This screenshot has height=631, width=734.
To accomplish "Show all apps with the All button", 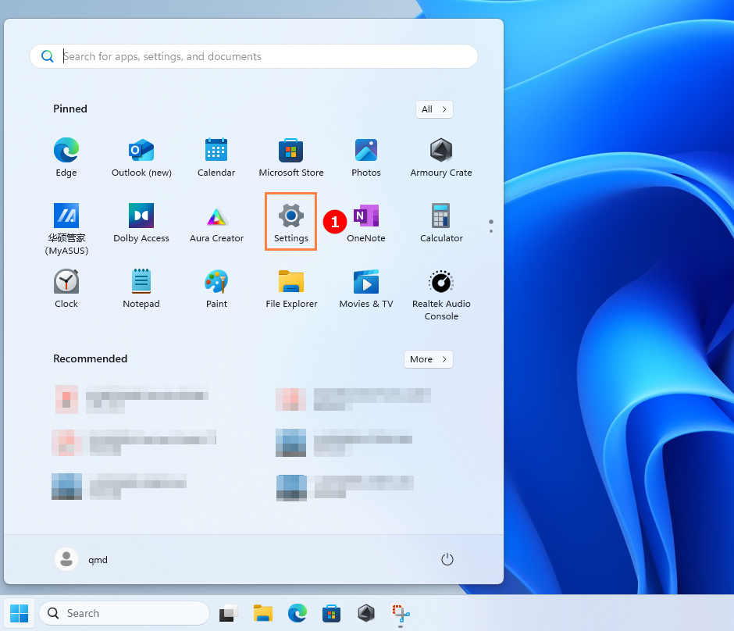I will pyautogui.click(x=434, y=109).
